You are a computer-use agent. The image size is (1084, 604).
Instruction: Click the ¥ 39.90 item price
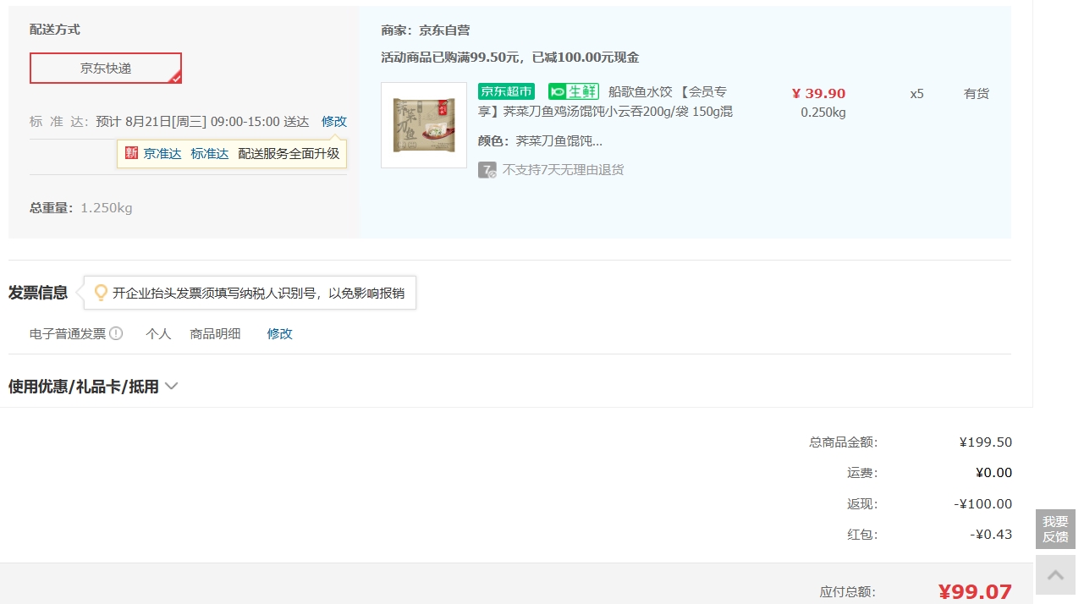pos(818,94)
